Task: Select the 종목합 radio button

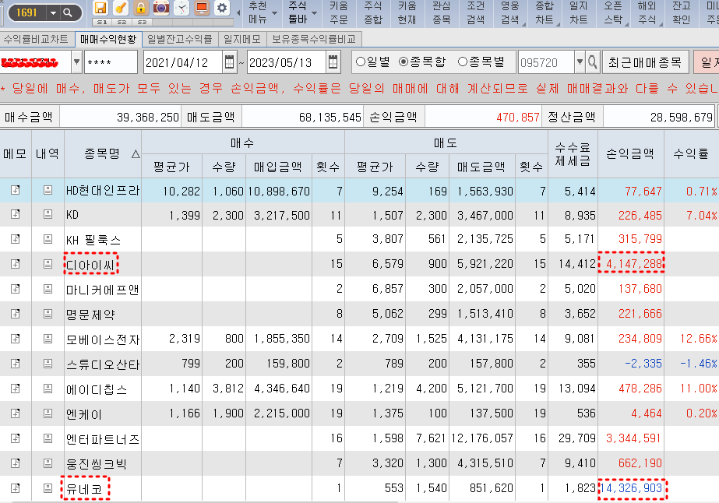Action: 404,62
